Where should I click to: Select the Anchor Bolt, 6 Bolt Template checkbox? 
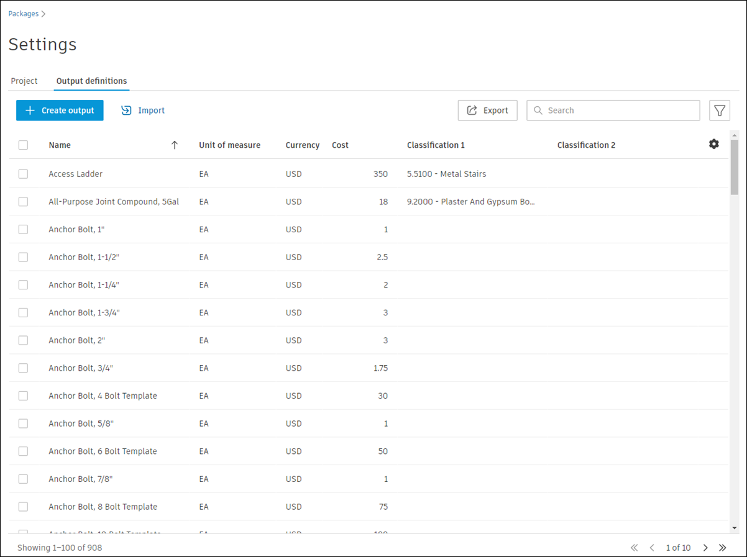tap(23, 451)
